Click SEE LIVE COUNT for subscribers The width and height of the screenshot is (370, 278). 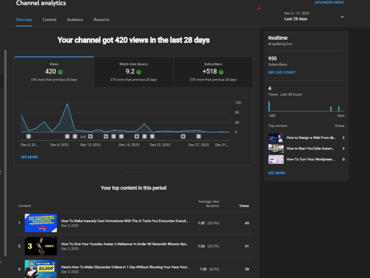click(282, 72)
